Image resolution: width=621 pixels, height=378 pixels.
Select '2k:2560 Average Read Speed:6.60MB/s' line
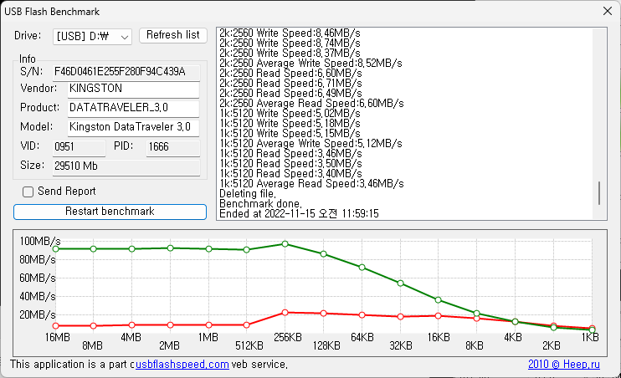coord(311,104)
